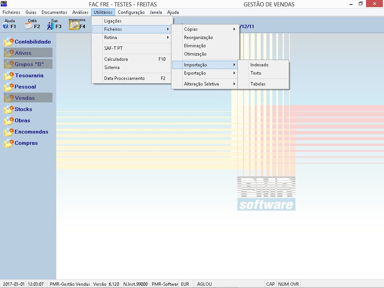Open the Contabilidade folder icon

(9, 42)
